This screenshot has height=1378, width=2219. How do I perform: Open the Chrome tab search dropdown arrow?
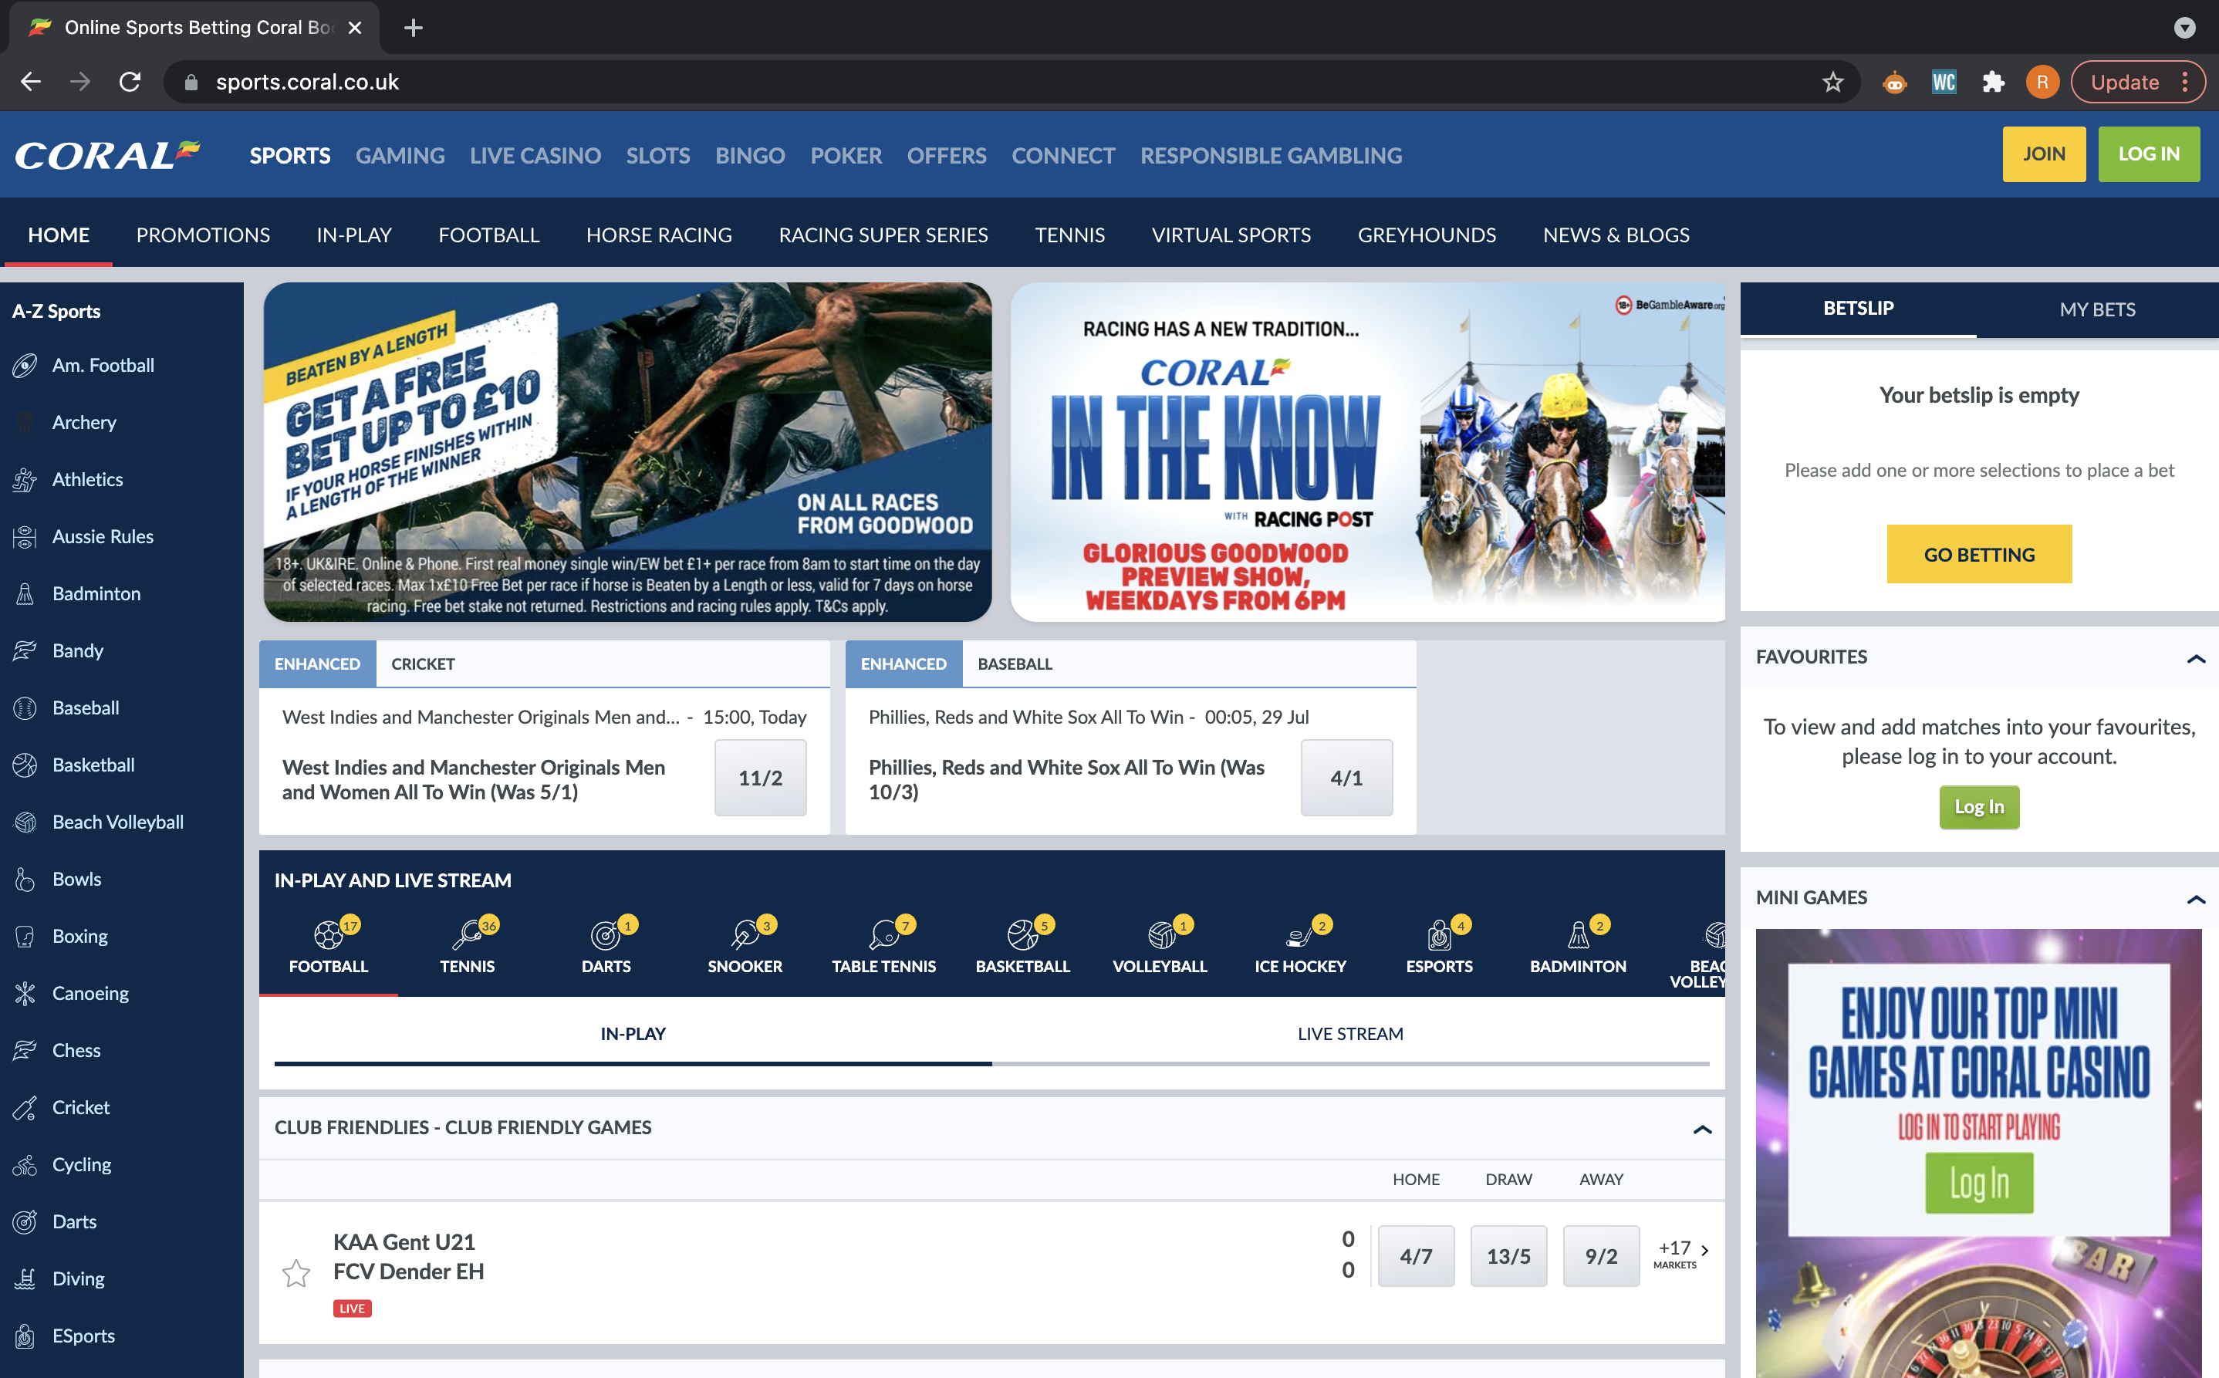click(2184, 27)
